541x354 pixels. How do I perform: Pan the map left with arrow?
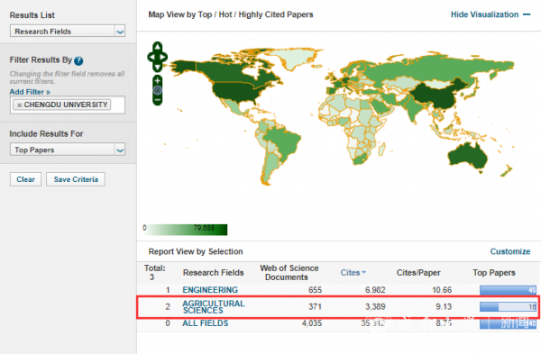[x=151, y=57]
